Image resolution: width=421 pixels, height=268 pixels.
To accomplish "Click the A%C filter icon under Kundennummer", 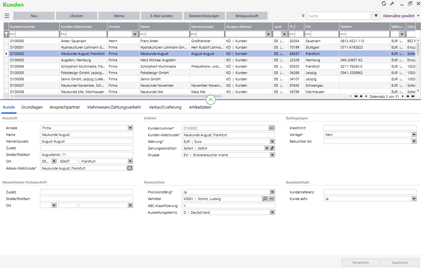I will point(13,34).
